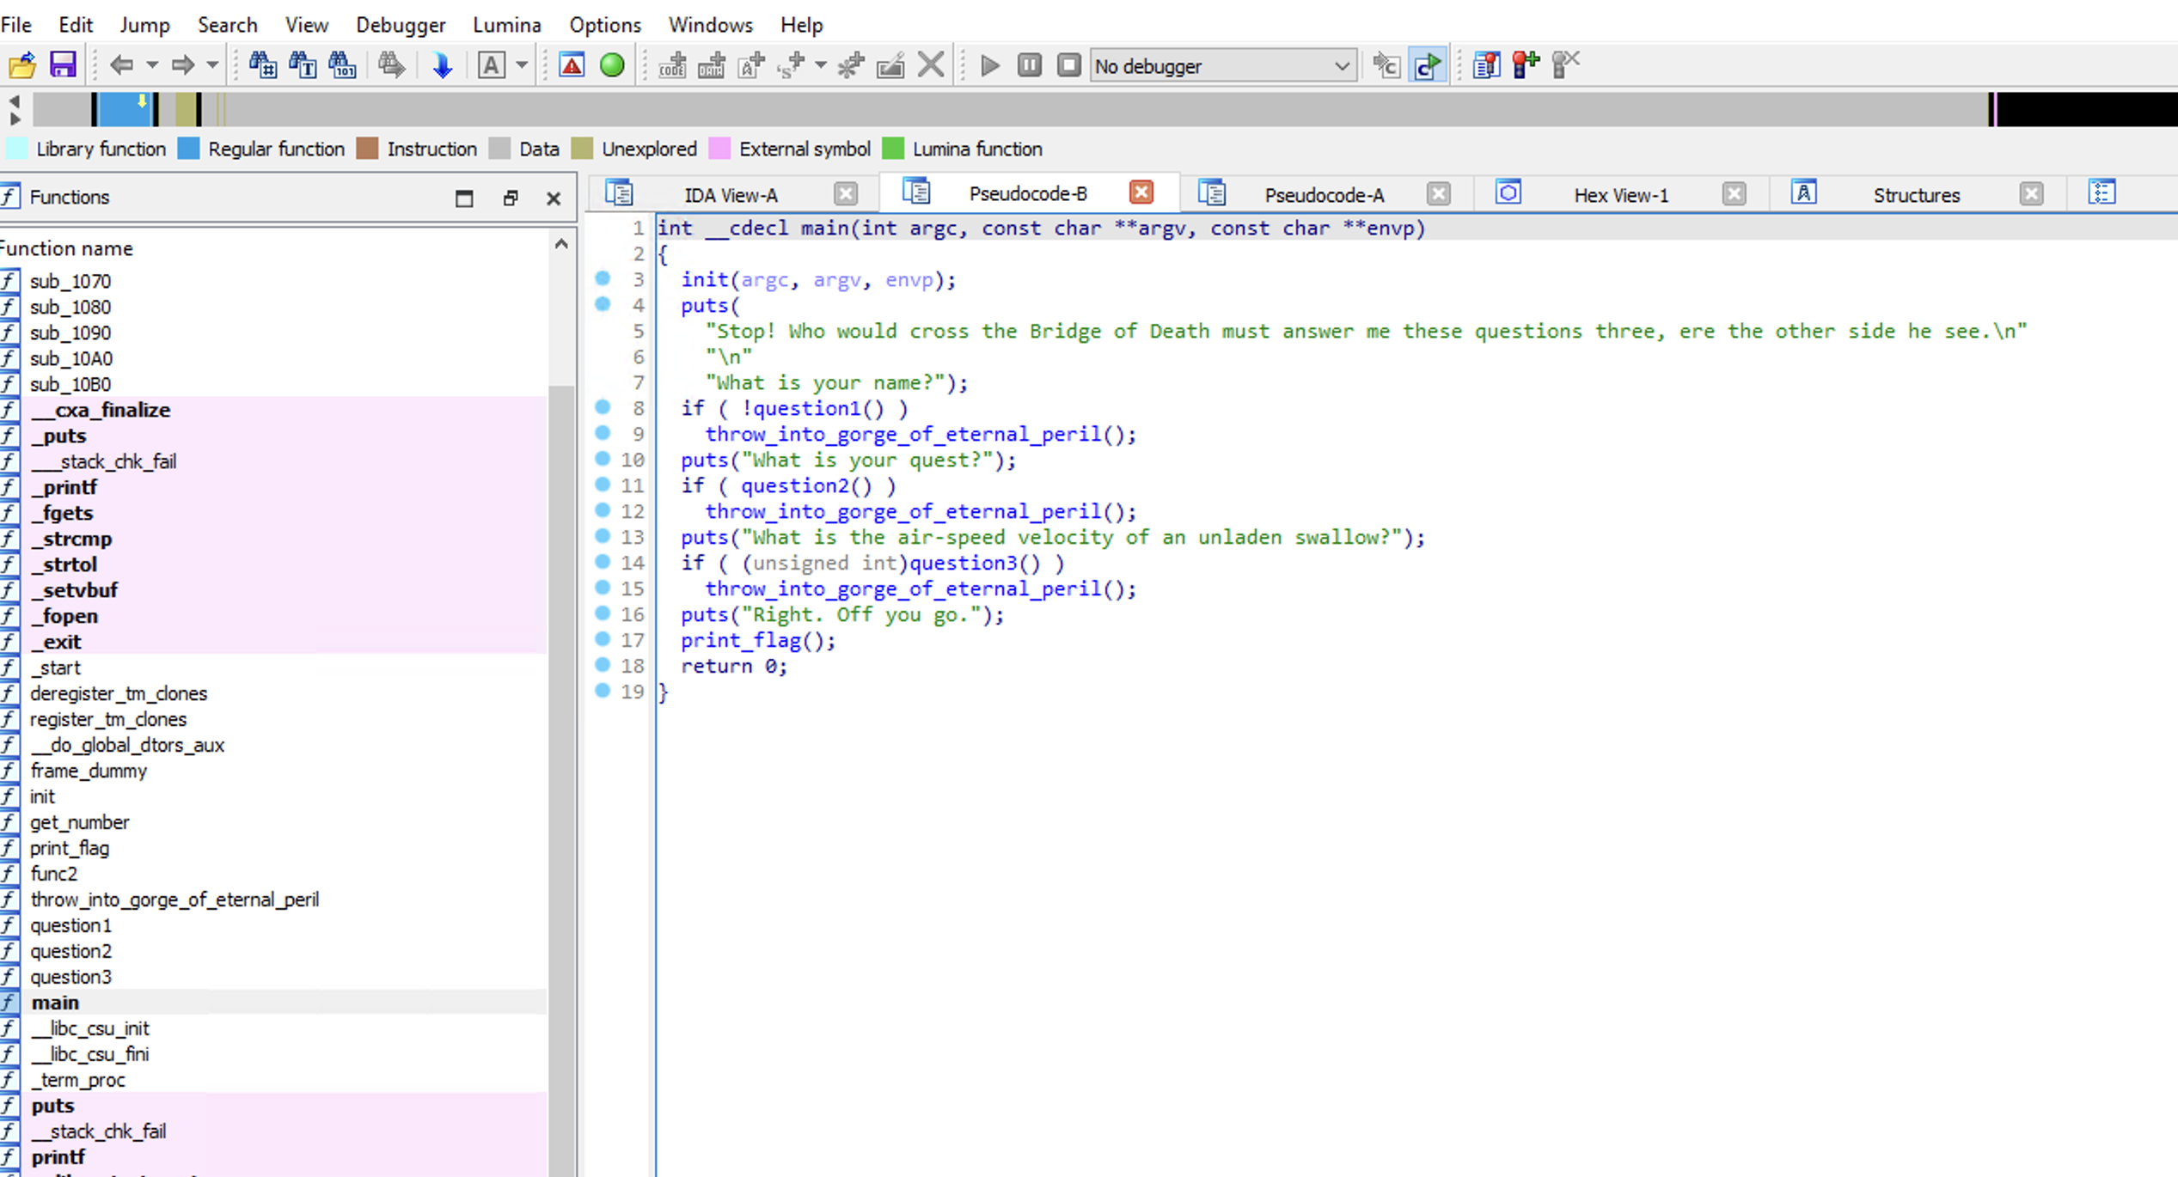Click the boxed letter A toolbar icon
This screenshot has width=2178, height=1177.
pyautogui.click(x=491, y=65)
